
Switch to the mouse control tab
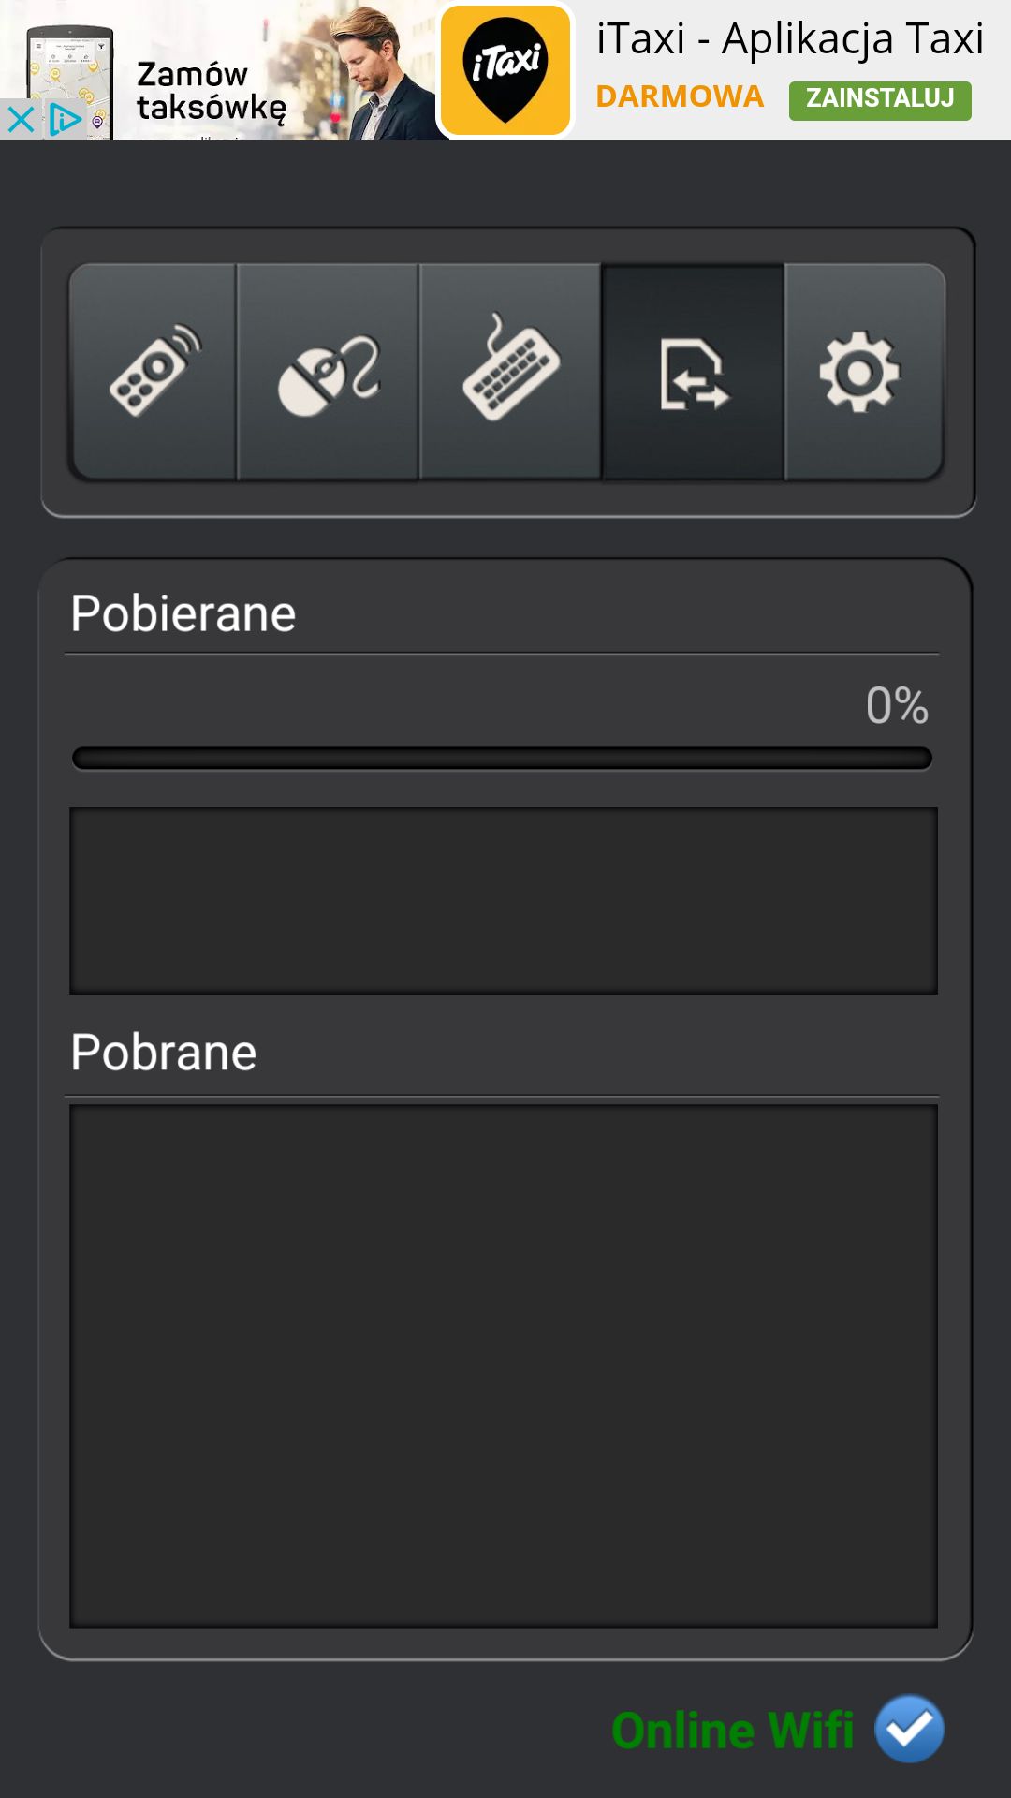328,372
